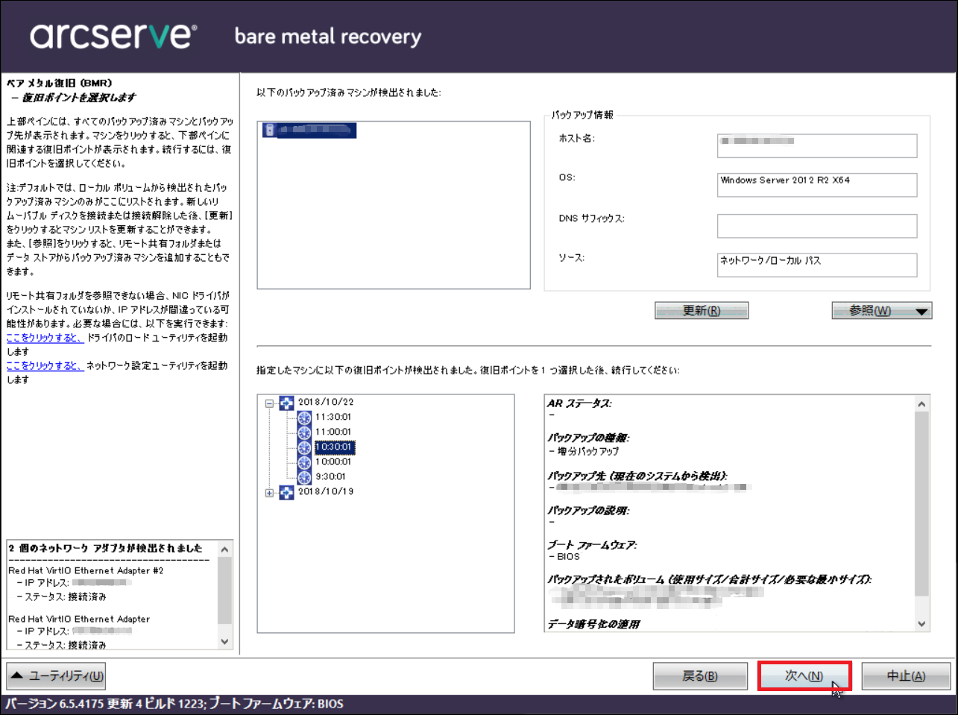Screen dimensions: 958x715
Task: Proceed with the 次へ(N) button
Action: click(804, 676)
